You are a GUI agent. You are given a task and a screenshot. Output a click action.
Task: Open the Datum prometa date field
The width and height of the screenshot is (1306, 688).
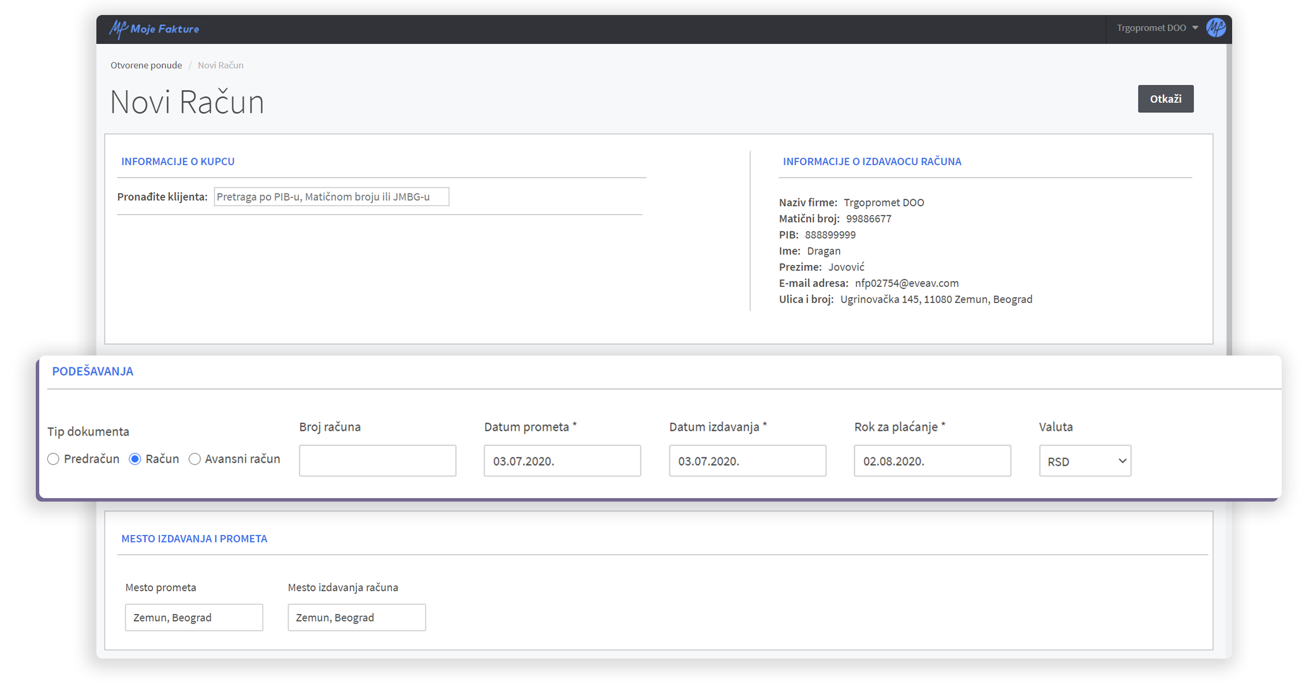(562, 461)
